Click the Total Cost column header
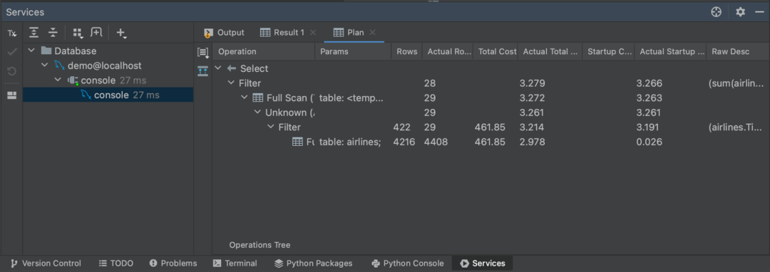The height and width of the screenshot is (272, 770). point(495,51)
